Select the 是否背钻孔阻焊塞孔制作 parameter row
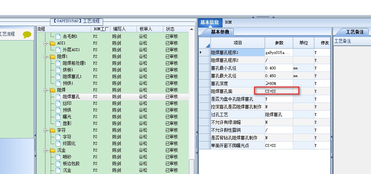Viewport: 371px width, 174px height. [265, 138]
